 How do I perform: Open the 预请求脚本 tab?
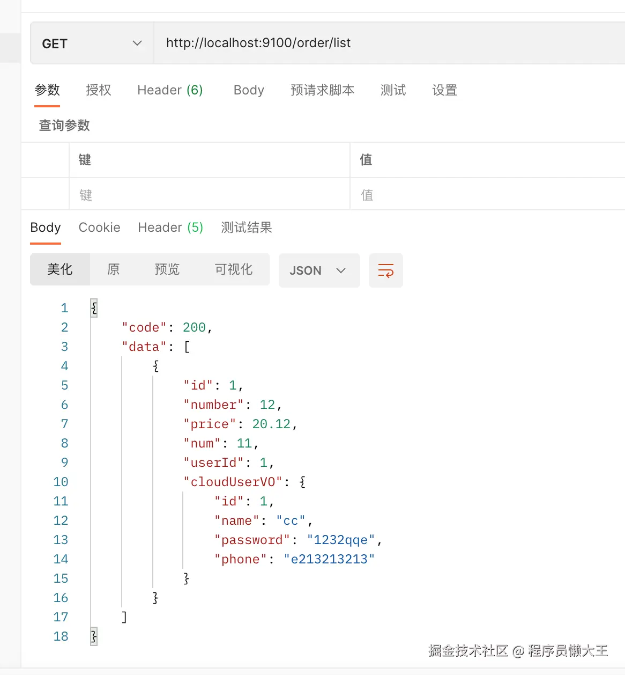tap(322, 90)
